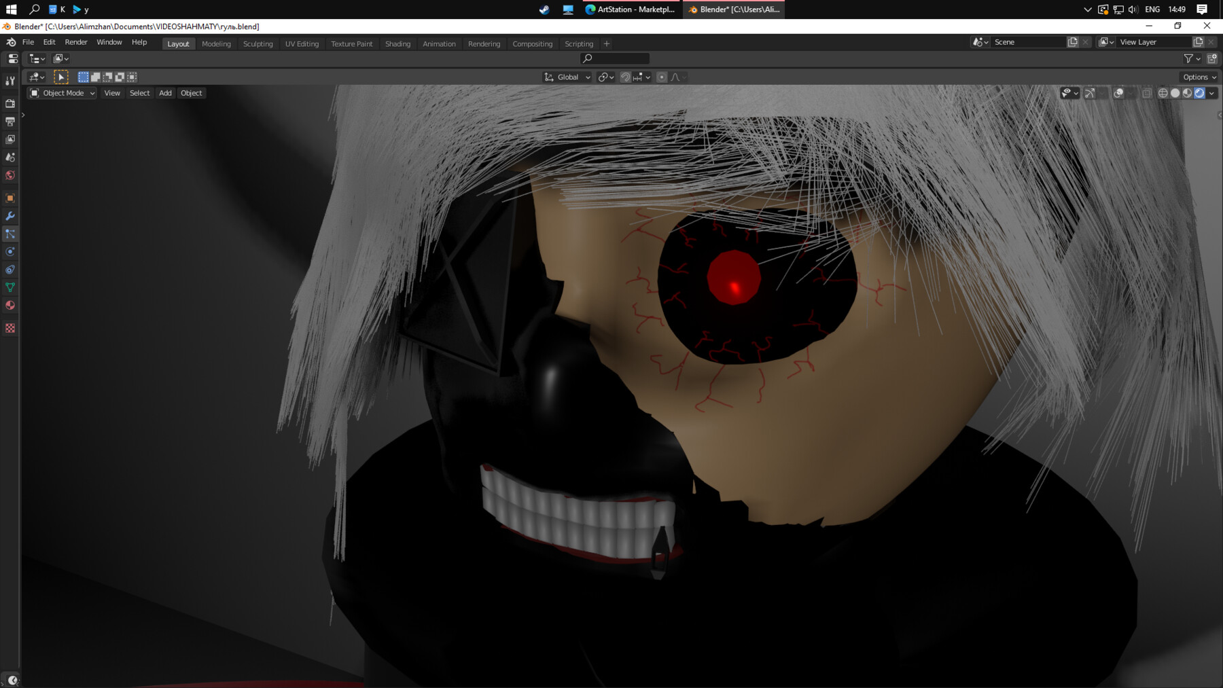The height and width of the screenshot is (688, 1223).
Task: Open the Output properties tab
Action: click(10, 122)
